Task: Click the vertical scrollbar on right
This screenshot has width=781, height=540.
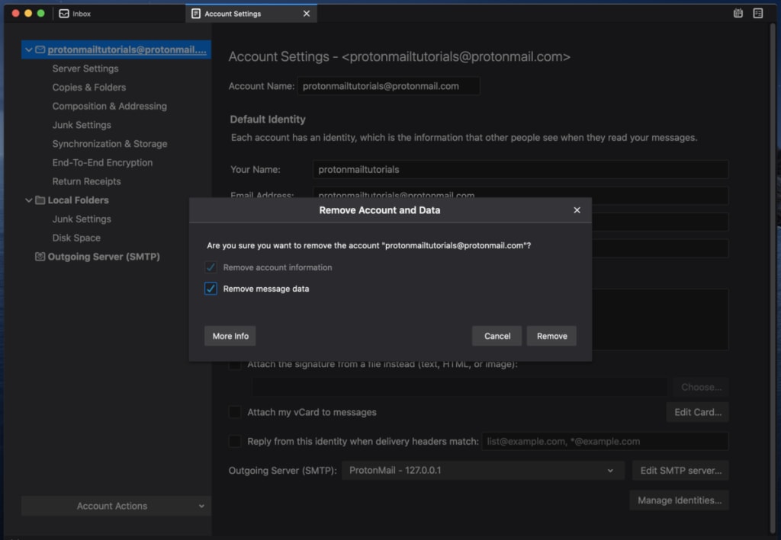Action: click(773, 279)
